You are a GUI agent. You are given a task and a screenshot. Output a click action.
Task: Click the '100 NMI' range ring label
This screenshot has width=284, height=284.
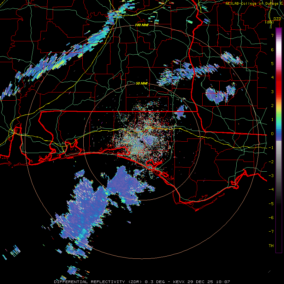[142, 25]
